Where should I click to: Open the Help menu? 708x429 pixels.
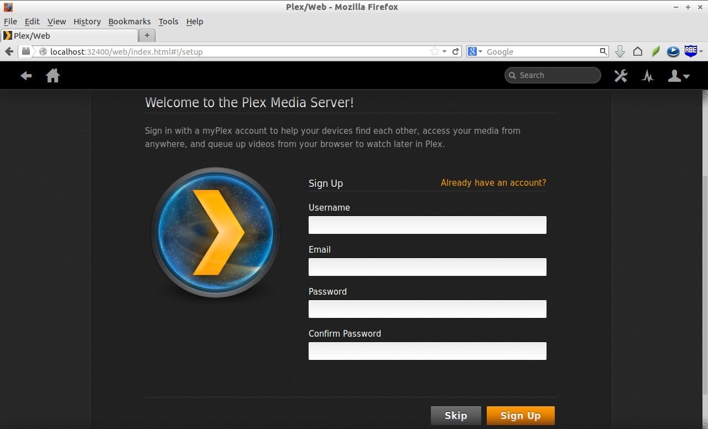[x=195, y=22]
